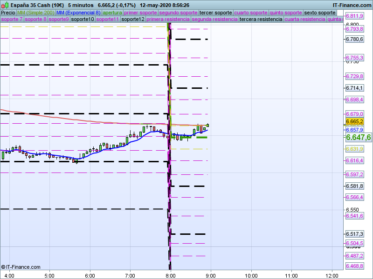This screenshot has height=279, width=373.
Task: Click the soporte 7 label
Action: [x=12, y=19]
